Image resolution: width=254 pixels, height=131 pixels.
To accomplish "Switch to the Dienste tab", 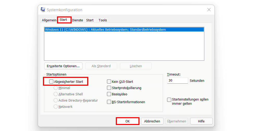I will (x=78, y=20).
